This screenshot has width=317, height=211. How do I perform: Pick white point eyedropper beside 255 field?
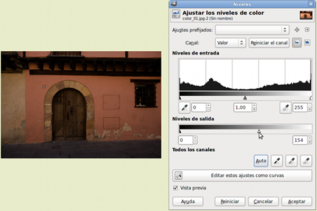coord(285,107)
